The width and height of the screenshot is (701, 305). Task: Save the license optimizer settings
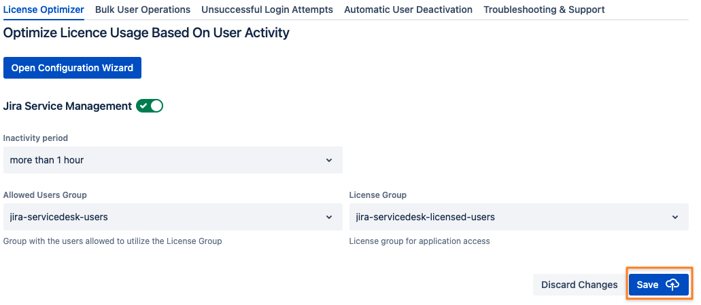click(659, 285)
